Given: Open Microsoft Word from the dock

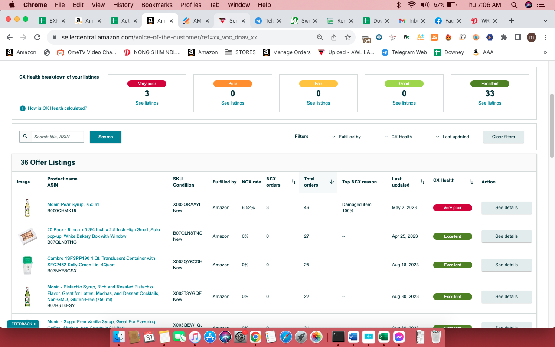Looking at the screenshot, I should pyautogui.click(x=353, y=336).
